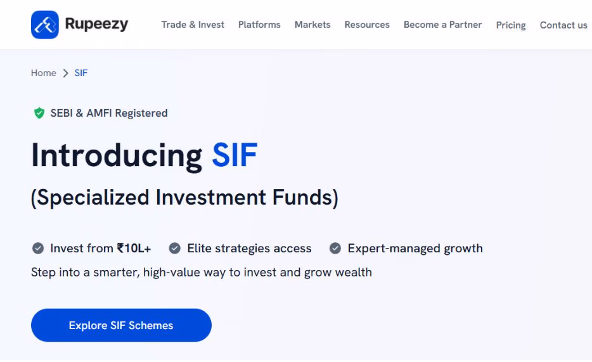The height and width of the screenshot is (362, 592).
Task: Expand the Platforms navigation menu
Action: click(x=259, y=25)
